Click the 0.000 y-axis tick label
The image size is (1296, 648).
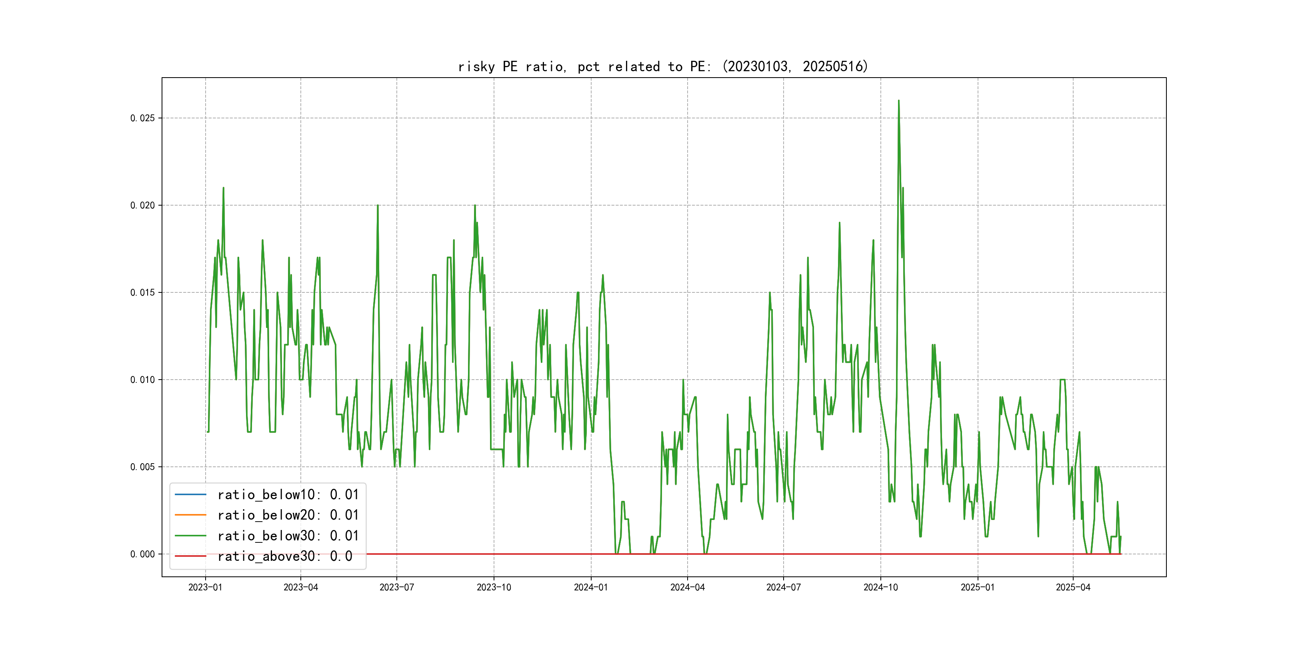click(142, 554)
